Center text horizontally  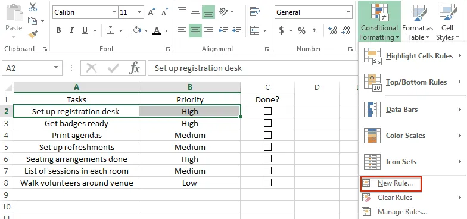pos(195,30)
